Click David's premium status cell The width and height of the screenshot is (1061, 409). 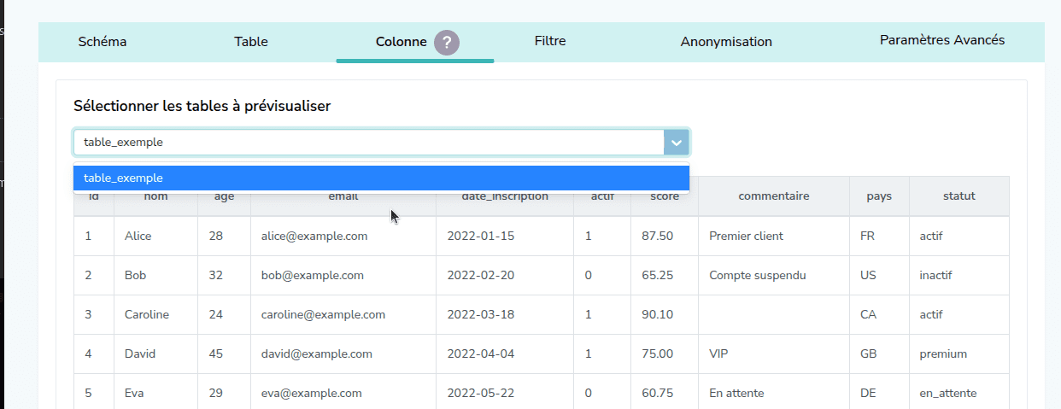pos(943,353)
